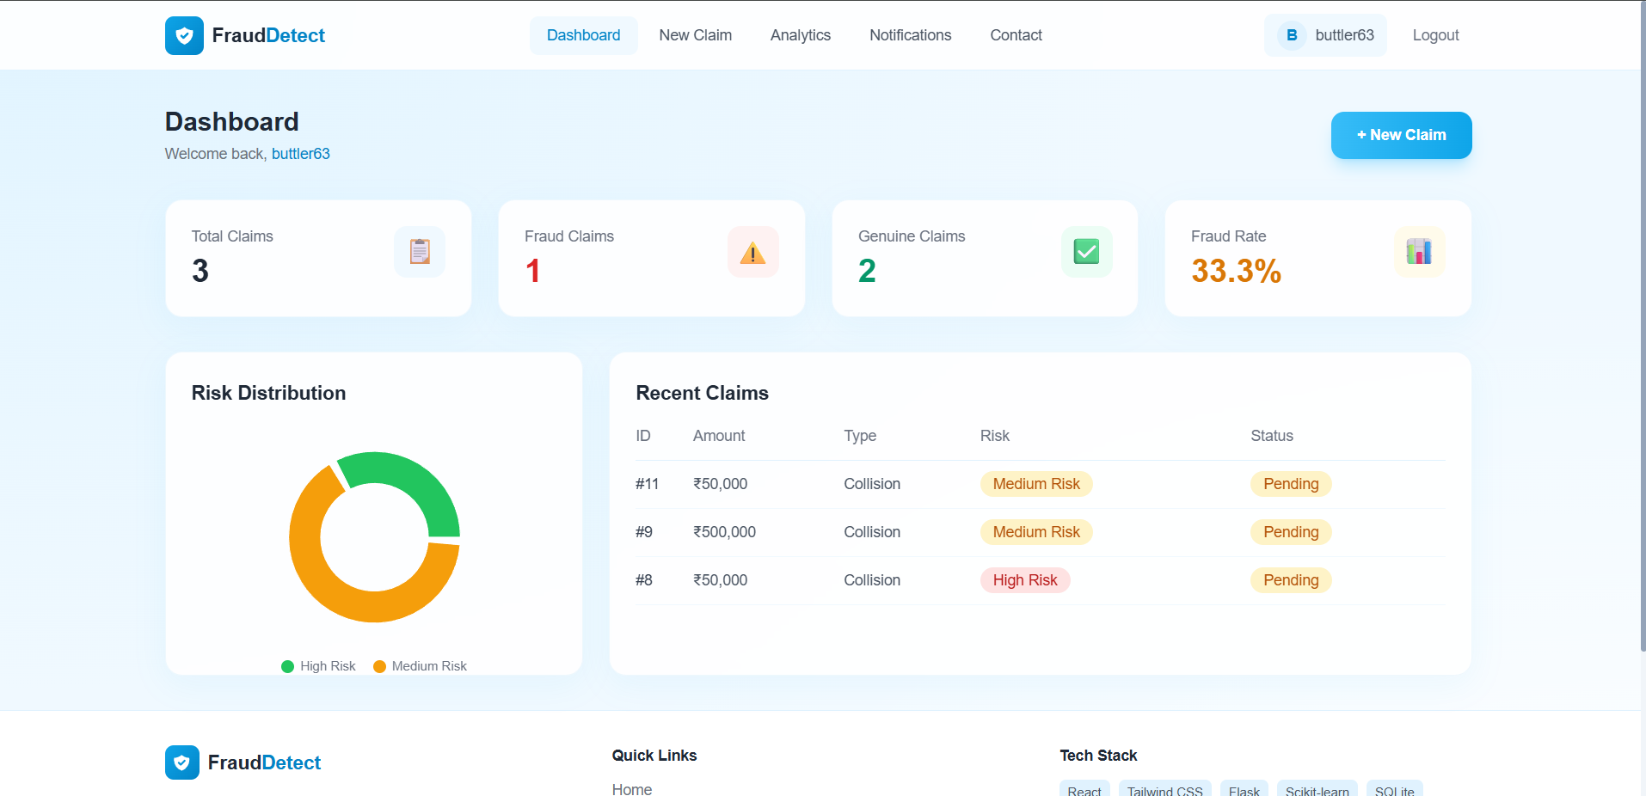Click the Tech Stack heading in footer
The image size is (1646, 796).
(1098, 756)
